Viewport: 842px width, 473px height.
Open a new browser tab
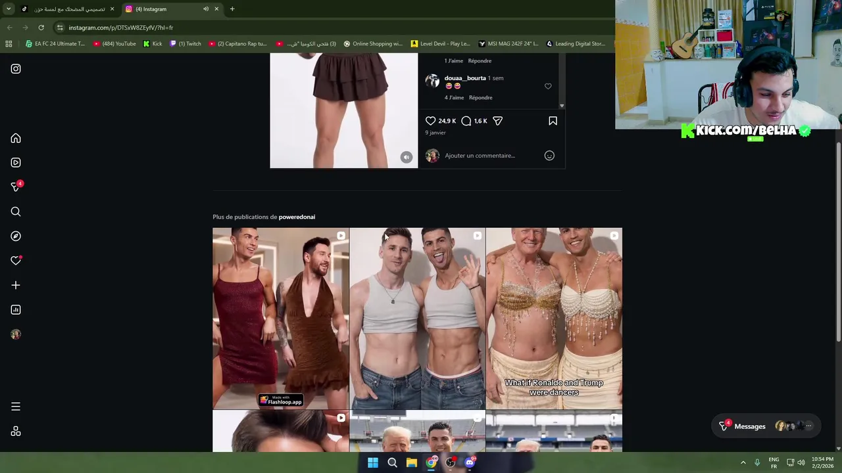pos(232,9)
